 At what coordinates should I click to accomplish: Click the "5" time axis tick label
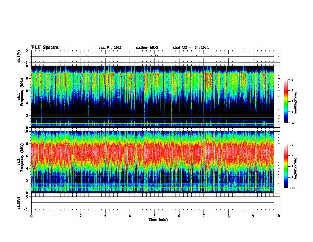(x=155, y=216)
